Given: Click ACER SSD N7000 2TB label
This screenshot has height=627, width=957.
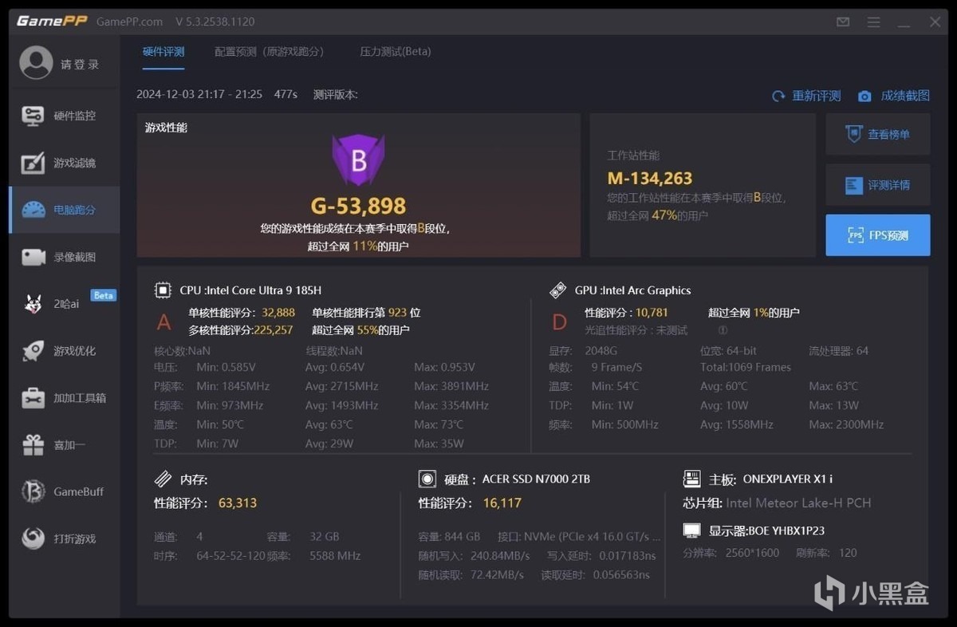Looking at the screenshot, I should pos(536,479).
